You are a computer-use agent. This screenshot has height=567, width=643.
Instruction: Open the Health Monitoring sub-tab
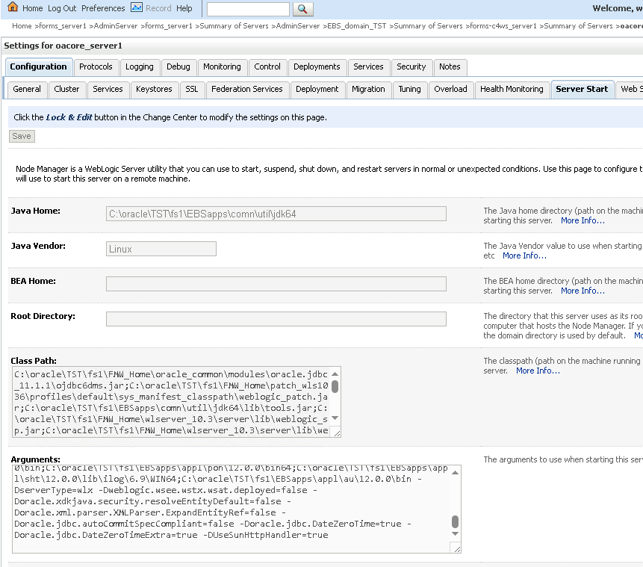[x=512, y=89]
